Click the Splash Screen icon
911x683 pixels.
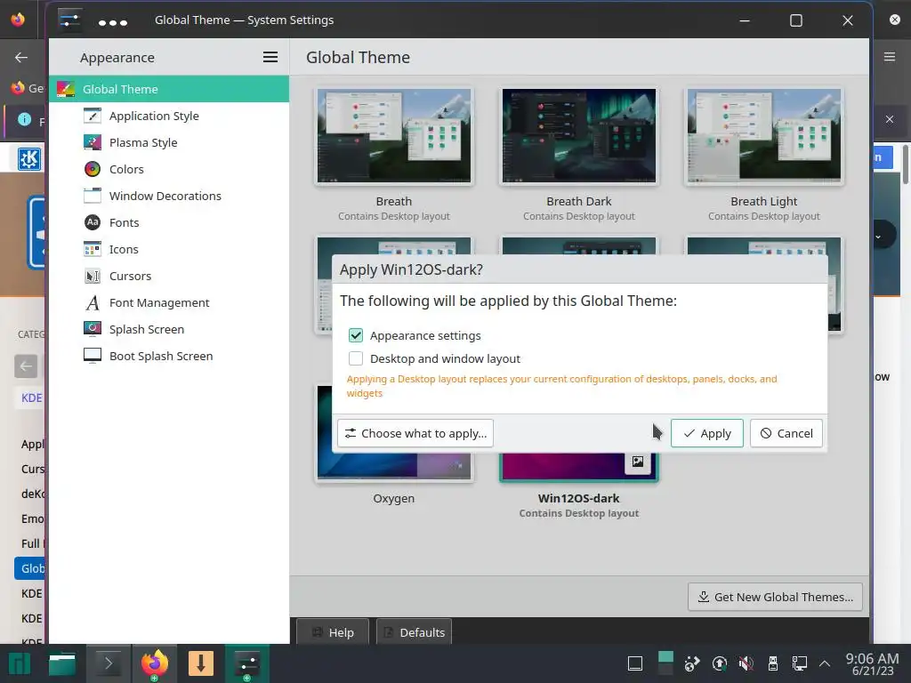tap(93, 329)
